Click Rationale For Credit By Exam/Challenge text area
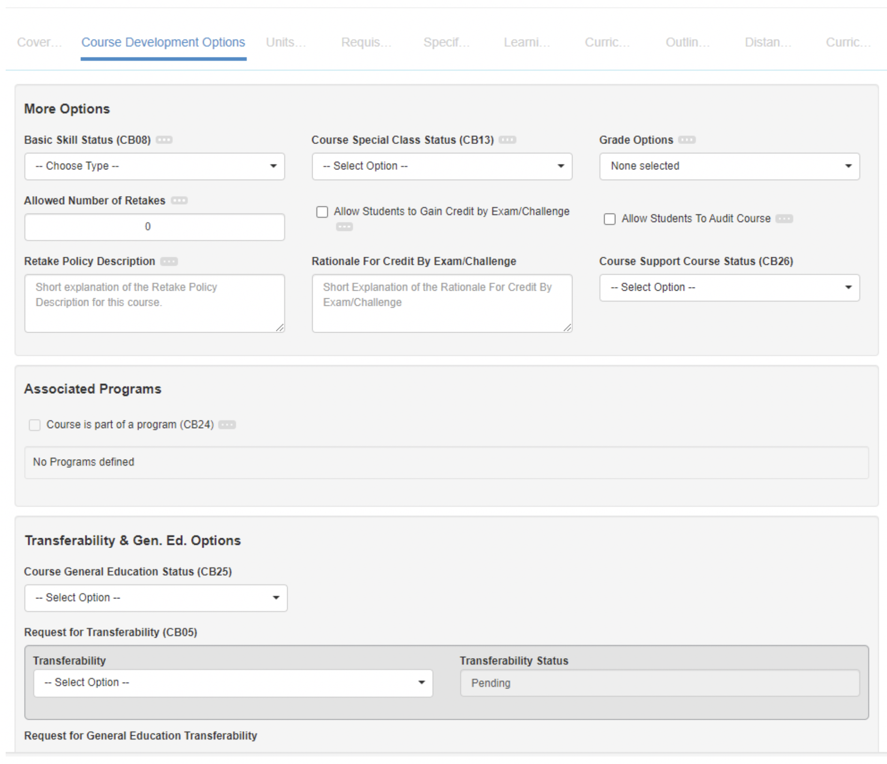Viewport: 887px width, 764px height. pyautogui.click(x=442, y=303)
